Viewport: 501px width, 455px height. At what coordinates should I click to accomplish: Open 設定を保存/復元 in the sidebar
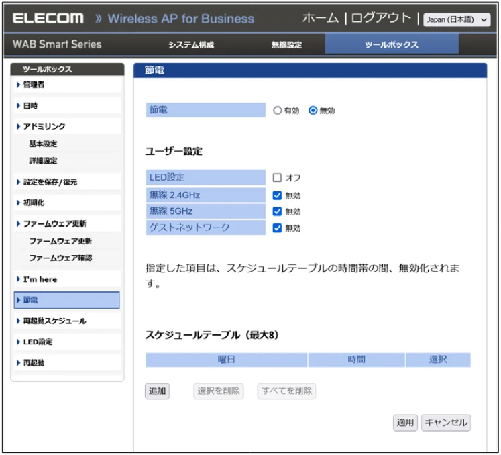[67, 182]
